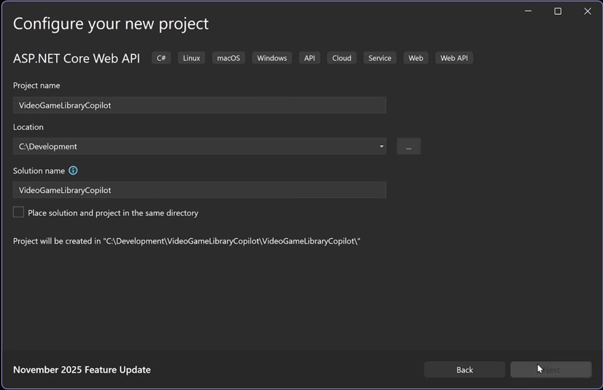Screen dimensions: 603x390
Task: Open the browse folder button with ellipsis
Action: [408, 146]
